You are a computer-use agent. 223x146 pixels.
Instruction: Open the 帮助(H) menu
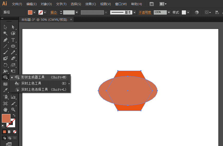pyautogui.click(x=136, y=4)
